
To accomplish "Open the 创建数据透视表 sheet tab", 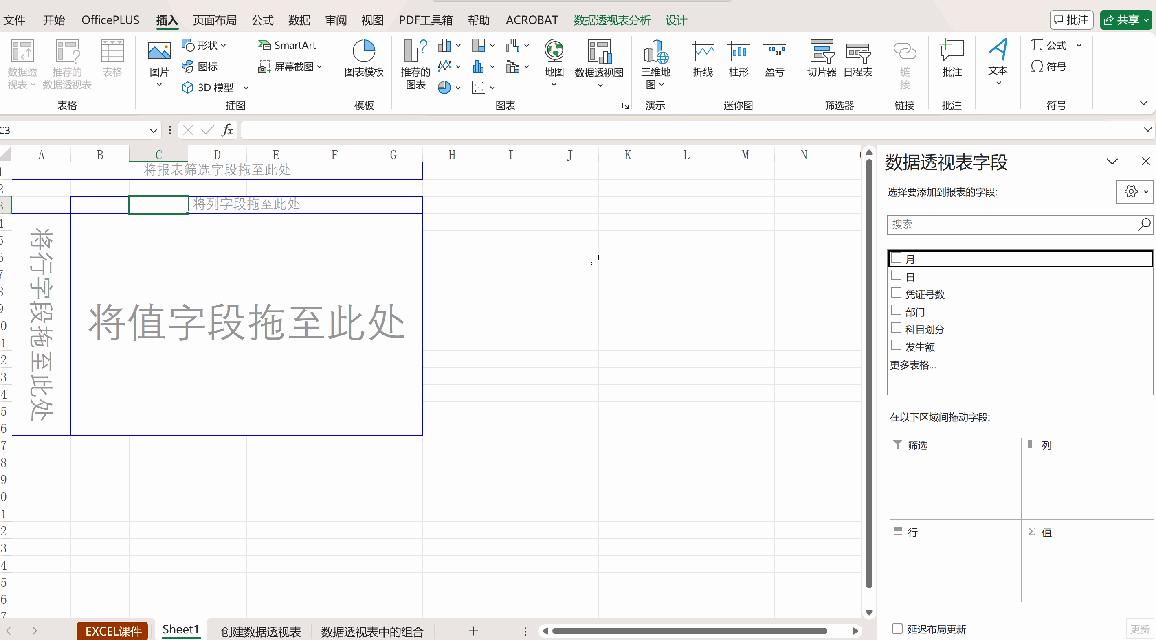I will 261,631.
